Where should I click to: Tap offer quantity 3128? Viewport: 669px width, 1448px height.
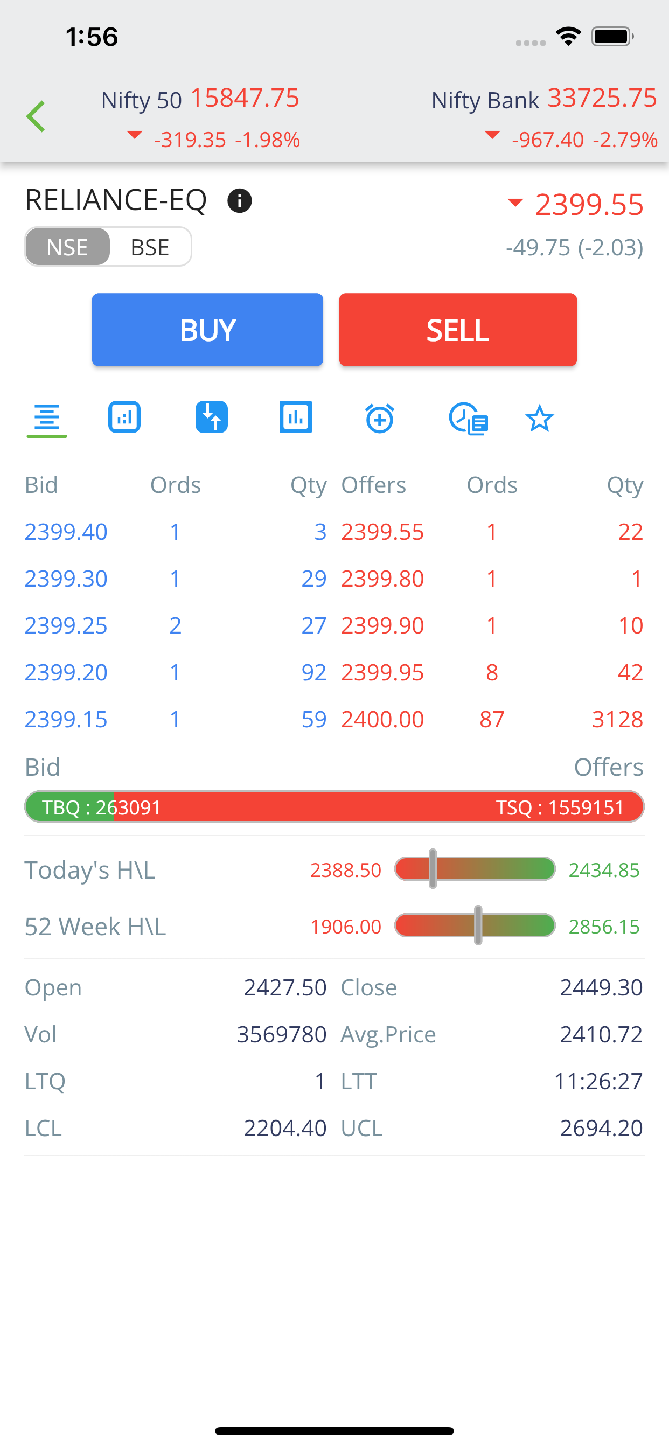tap(617, 719)
